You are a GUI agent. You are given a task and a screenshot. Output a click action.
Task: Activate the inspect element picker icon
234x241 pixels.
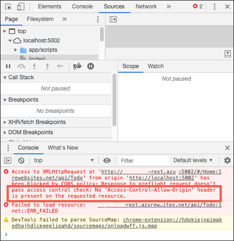tap(8, 7)
